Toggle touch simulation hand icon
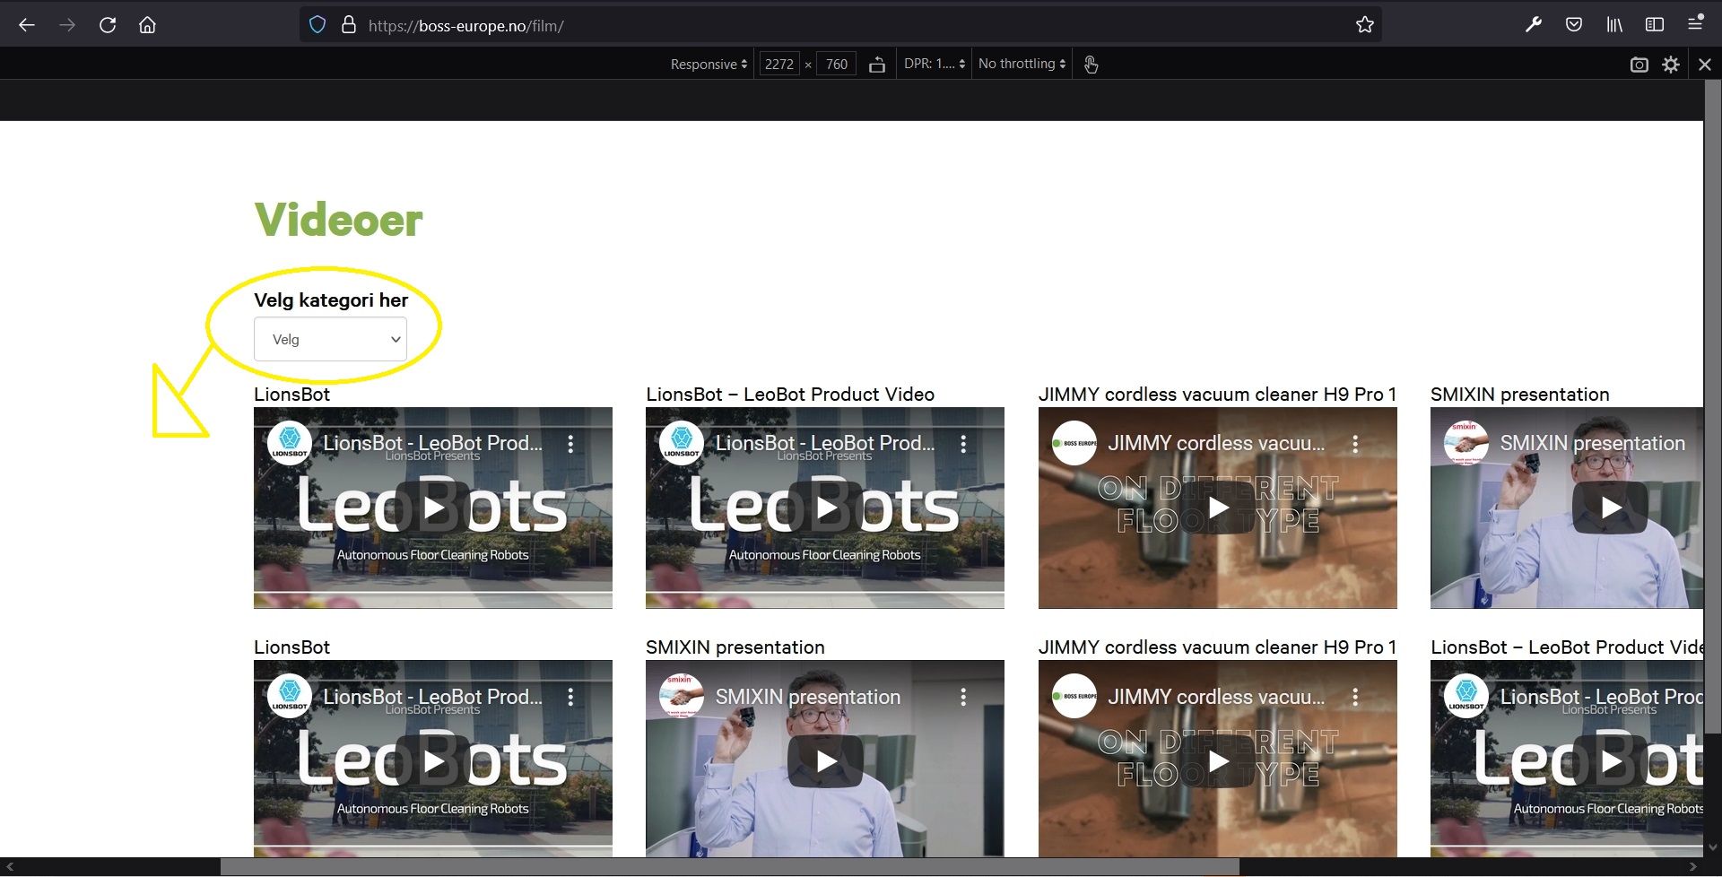The image size is (1722, 877). (x=1091, y=65)
